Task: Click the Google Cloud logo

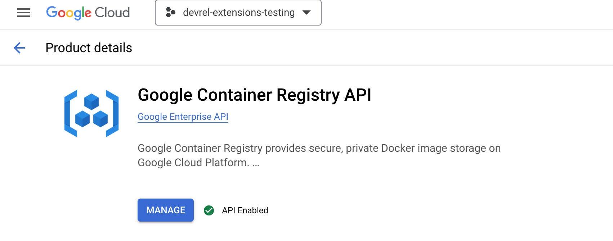Action: pos(88,13)
